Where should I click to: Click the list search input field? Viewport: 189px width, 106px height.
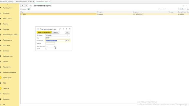pyautogui.click(x=169, y=9)
